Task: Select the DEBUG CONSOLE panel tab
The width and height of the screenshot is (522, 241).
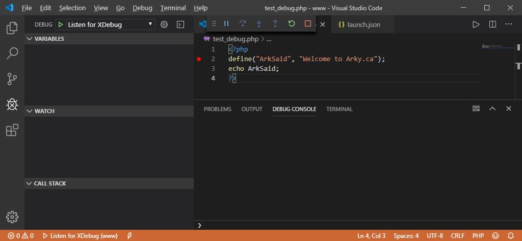Action: (x=294, y=109)
